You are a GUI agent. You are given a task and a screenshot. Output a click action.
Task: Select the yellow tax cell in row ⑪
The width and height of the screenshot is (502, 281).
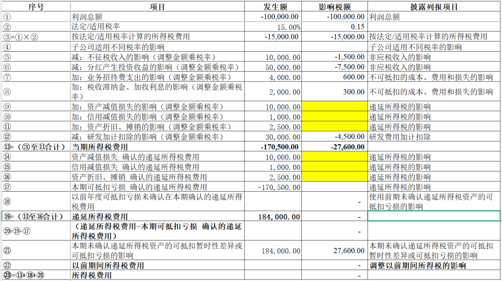[335, 127]
